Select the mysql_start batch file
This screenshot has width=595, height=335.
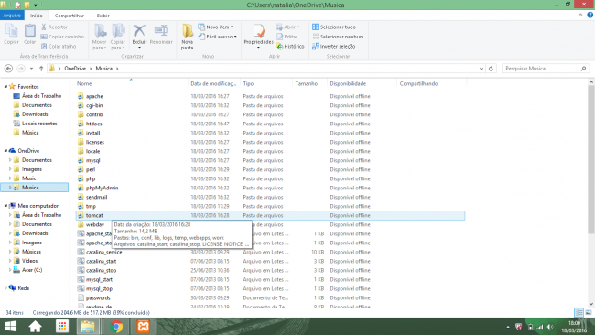pos(99,279)
